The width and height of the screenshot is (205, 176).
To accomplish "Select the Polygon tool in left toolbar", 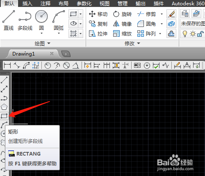I will pos(4,107).
